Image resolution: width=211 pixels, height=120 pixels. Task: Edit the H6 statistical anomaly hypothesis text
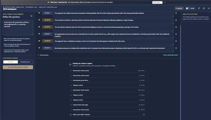(x=113, y=42)
